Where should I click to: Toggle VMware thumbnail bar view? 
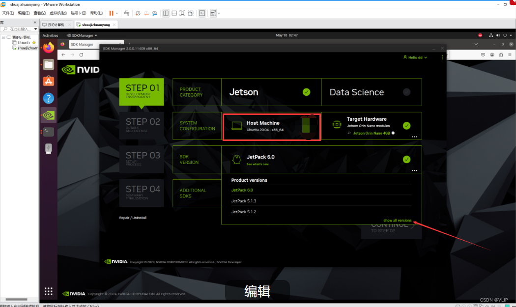(174, 13)
